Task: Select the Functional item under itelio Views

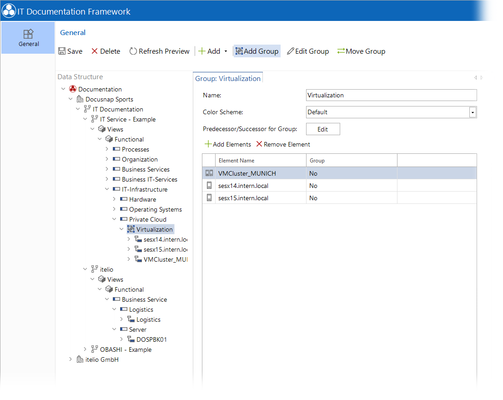Action: tap(129, 289)
